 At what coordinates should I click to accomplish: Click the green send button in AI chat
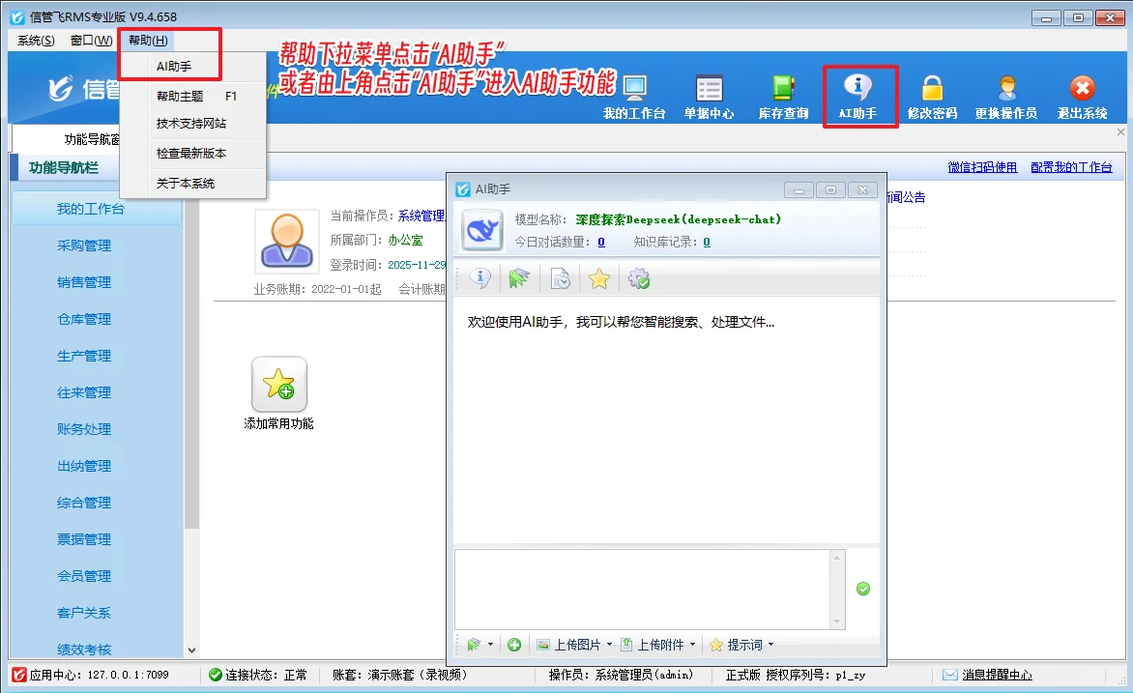click(862, 589)
